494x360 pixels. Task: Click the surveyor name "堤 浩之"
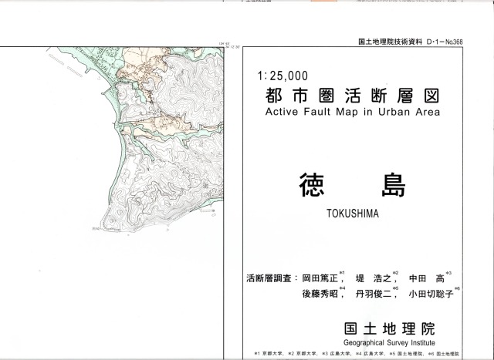click(374, 278)
